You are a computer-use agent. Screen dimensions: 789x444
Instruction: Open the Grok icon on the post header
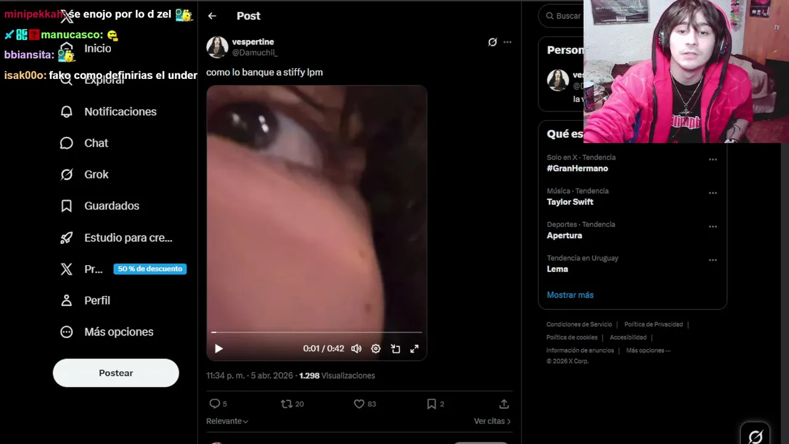[x=493, y=42]
